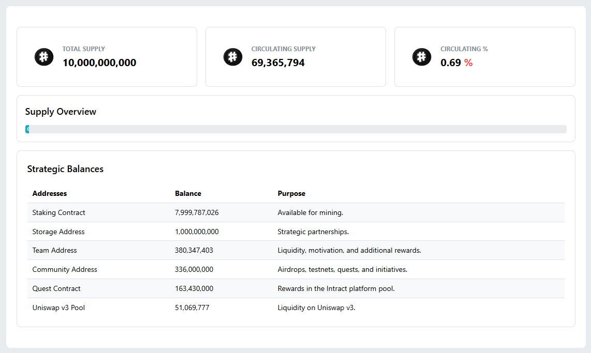Viewport: 591px width, 353px height.
Task: Select the Team Address row label
Action: (x=55, y=250)
